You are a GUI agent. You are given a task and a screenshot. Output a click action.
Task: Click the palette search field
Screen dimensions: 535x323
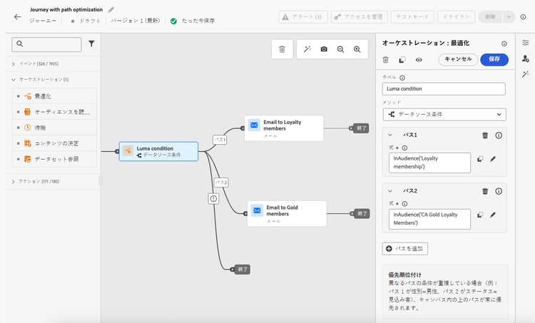(46, 44)
